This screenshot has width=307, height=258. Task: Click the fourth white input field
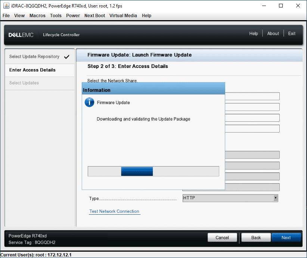(252, 128)
